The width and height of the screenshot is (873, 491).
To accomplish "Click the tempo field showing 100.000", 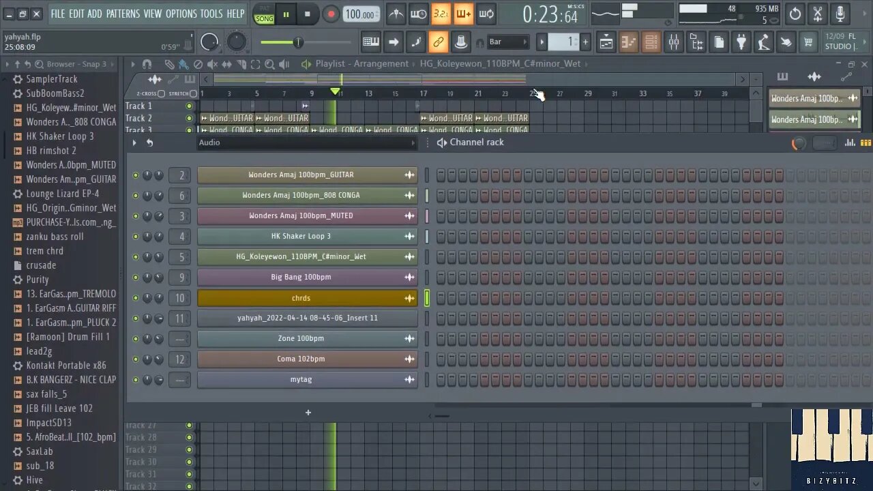I will tap(361, 14).
